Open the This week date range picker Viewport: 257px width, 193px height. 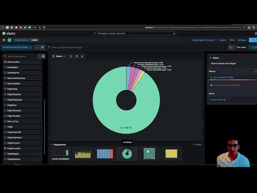click(x=241, y=47)
